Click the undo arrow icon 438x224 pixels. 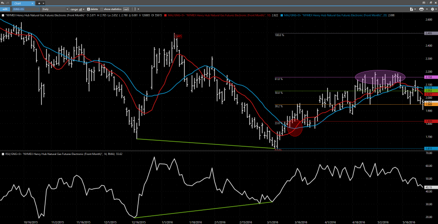(3, 3)
